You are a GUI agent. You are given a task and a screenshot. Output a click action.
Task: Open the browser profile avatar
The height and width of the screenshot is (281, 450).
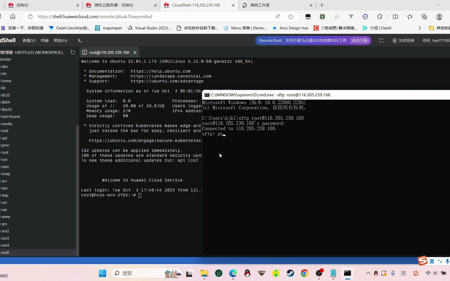pyautogui.click(x=439, y=17)
